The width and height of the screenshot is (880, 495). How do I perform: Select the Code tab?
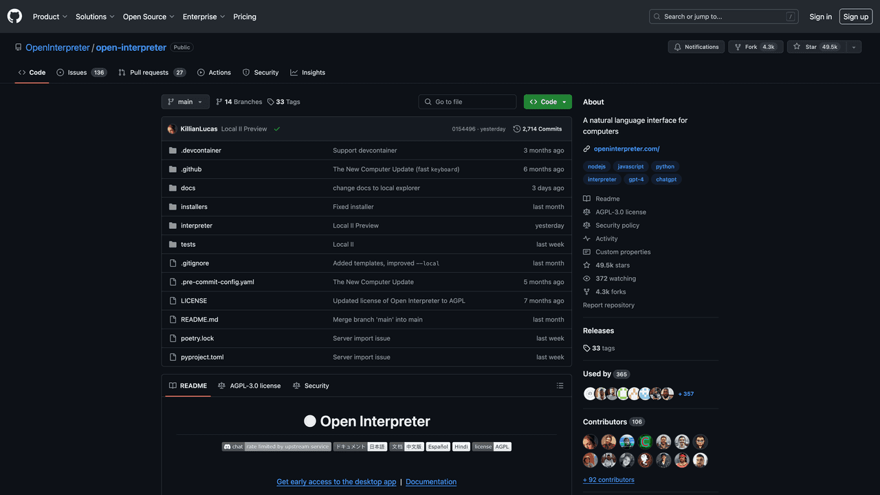32,72
